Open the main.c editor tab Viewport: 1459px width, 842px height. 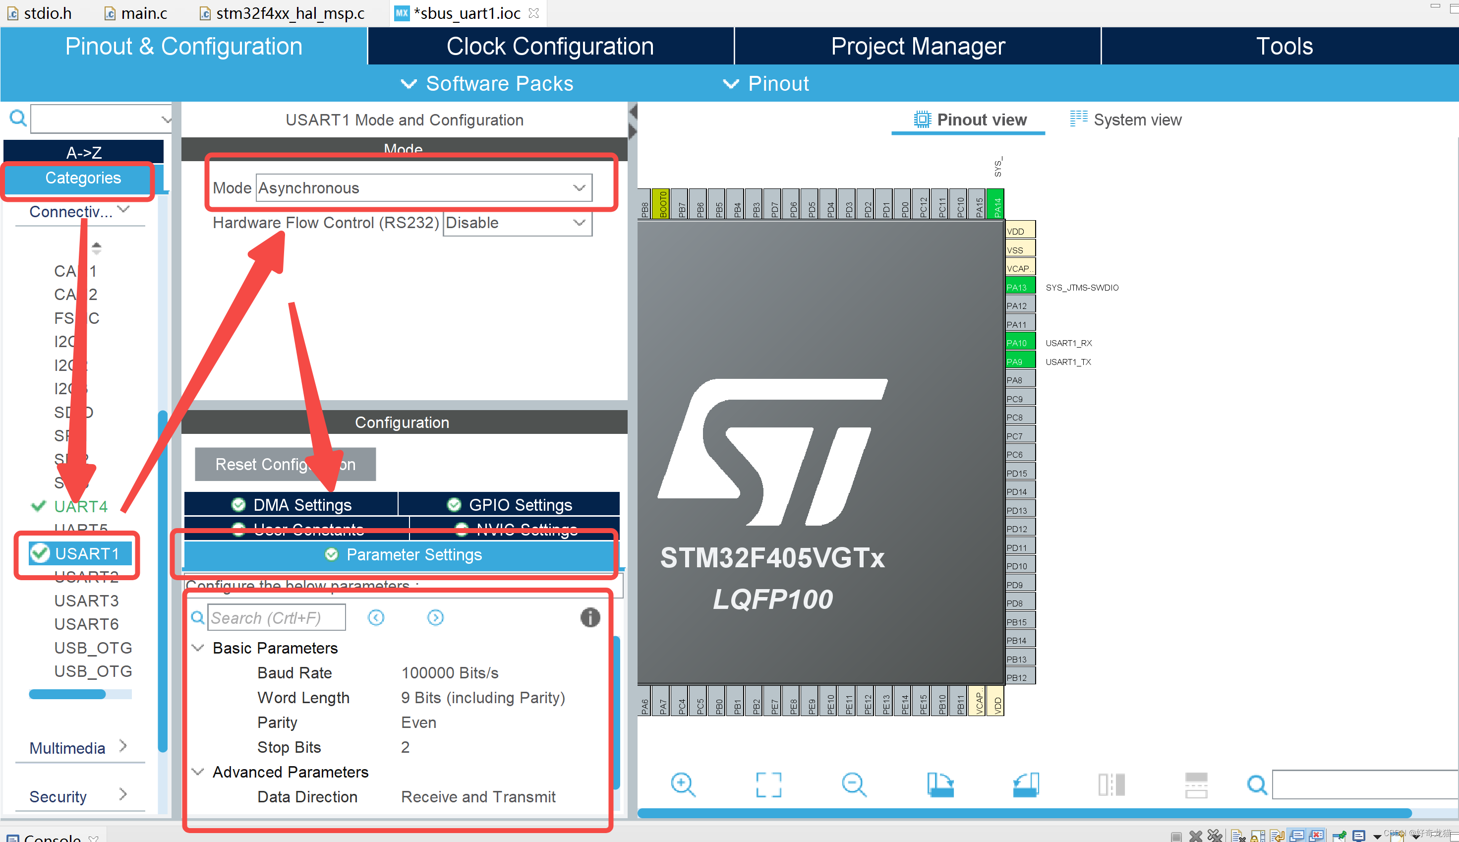[136, 13]
